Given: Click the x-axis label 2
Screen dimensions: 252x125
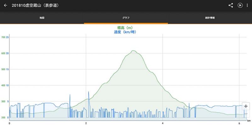Looking at the screenshot, I should coord(86,123).
